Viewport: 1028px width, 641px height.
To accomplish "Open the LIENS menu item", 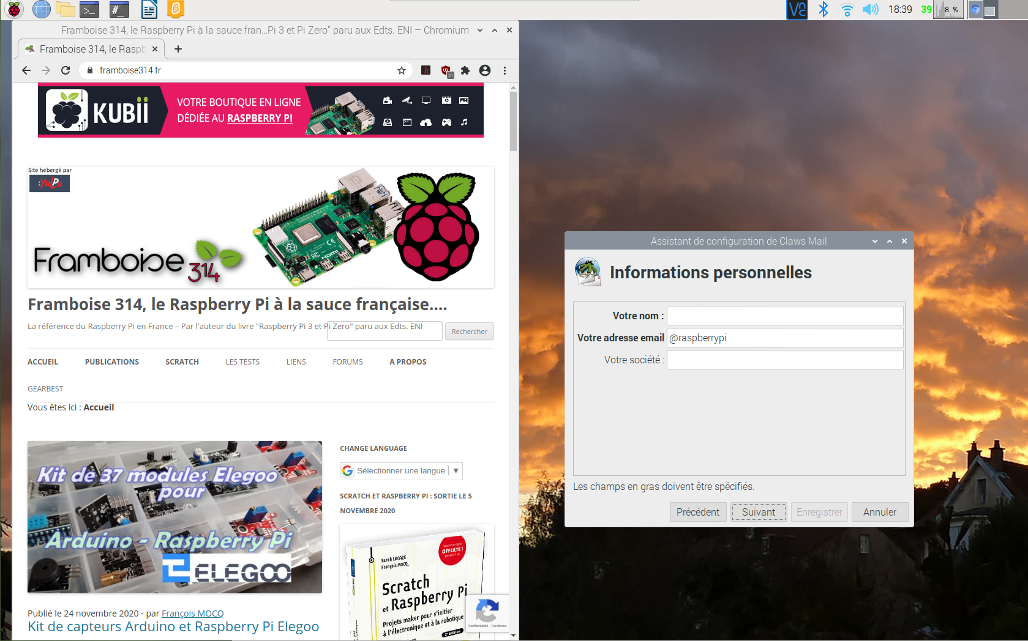I will pyautogui.click(x=296, y=361).
